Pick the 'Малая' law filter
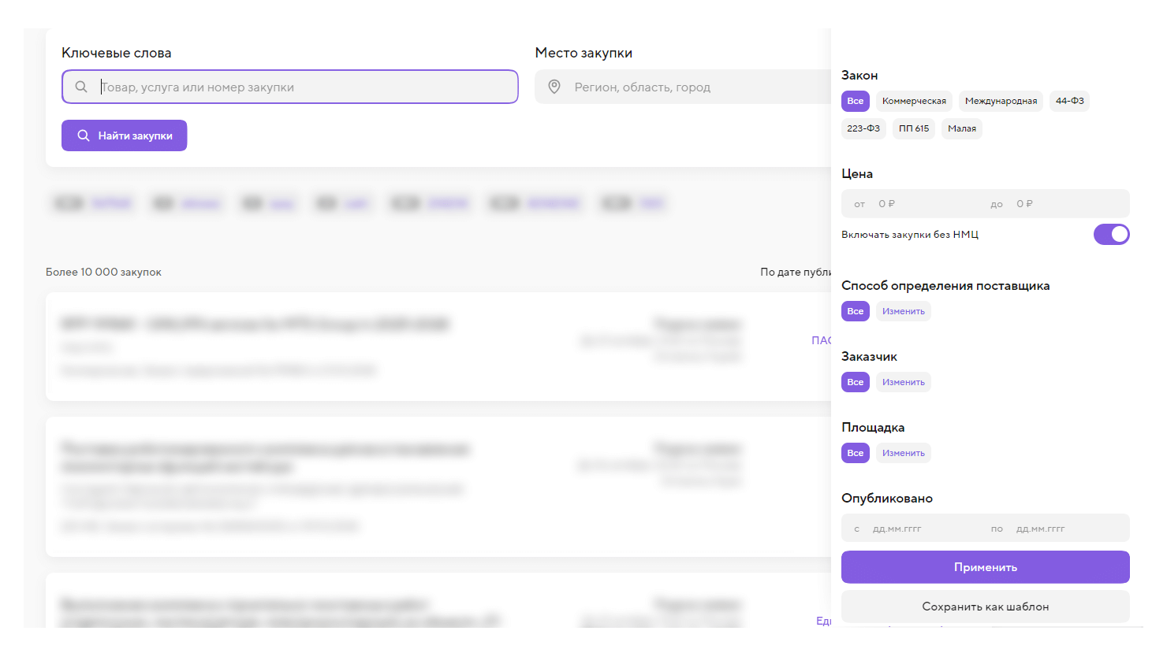This screenshot has width=1167, height=653. tap(961, 128)
